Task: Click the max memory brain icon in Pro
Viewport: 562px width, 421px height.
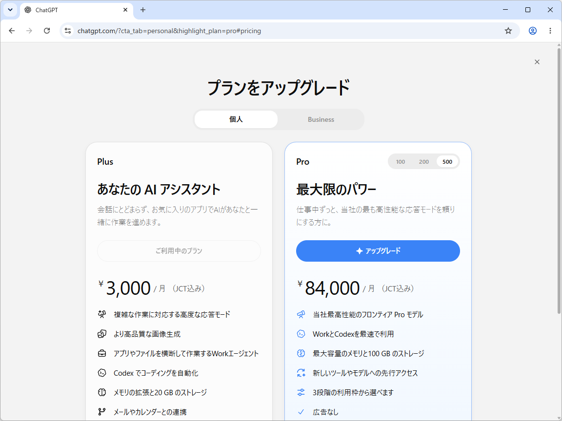Action: [x=301, y=353]
